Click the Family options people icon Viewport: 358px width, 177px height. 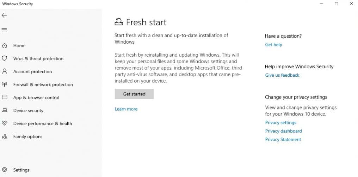pos(5,137)
